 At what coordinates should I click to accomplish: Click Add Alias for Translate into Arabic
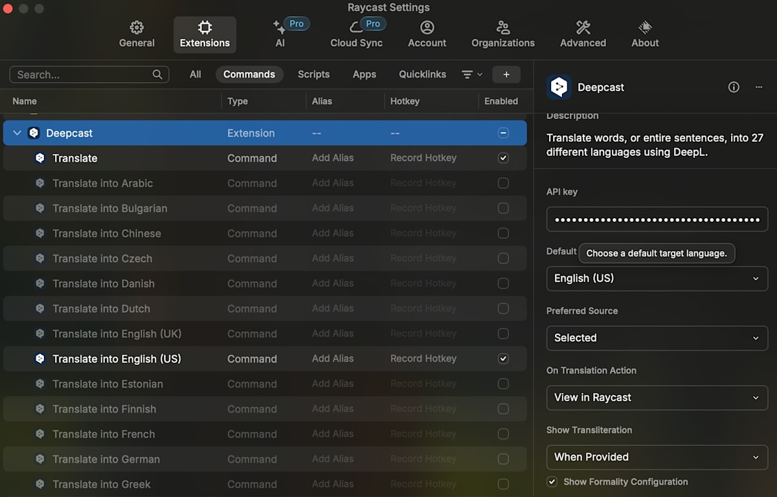pos(333,183)
